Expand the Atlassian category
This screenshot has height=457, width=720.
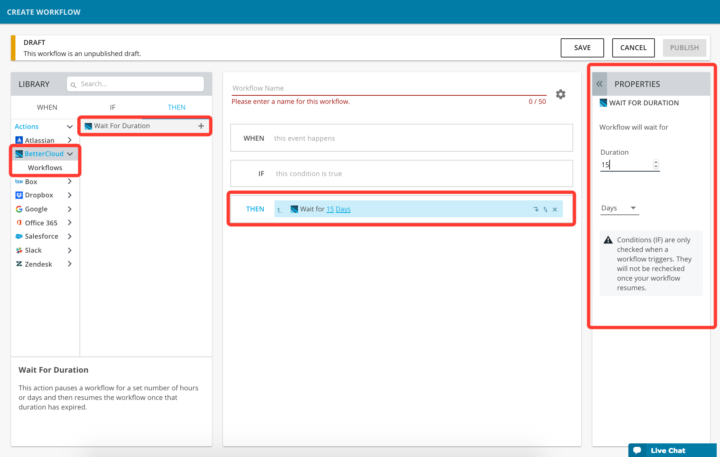pyautogui.click(x=70, y=140)
